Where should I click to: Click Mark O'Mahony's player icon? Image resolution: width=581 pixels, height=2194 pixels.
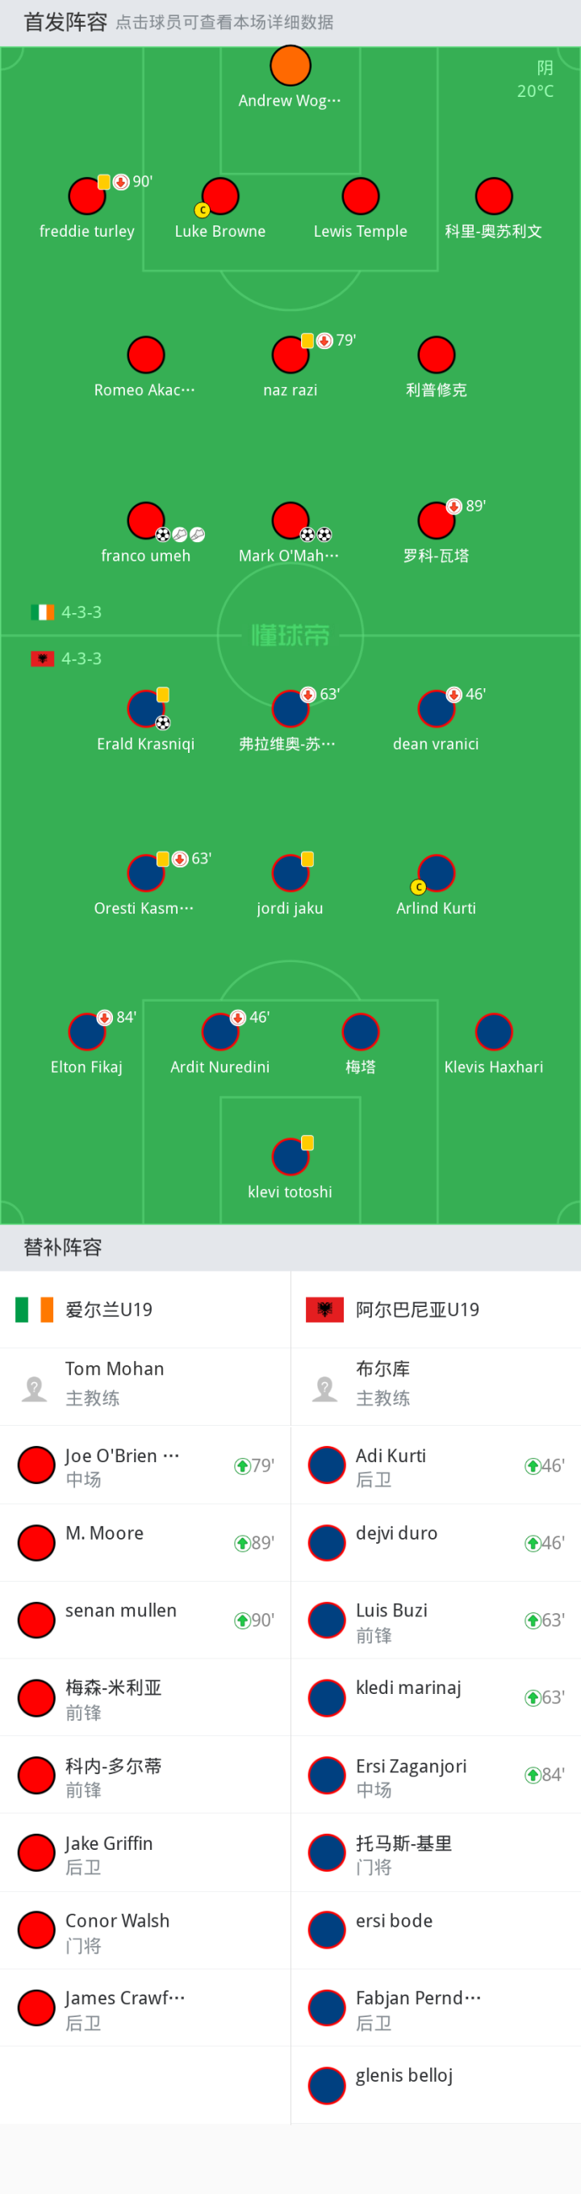point(290,520)
